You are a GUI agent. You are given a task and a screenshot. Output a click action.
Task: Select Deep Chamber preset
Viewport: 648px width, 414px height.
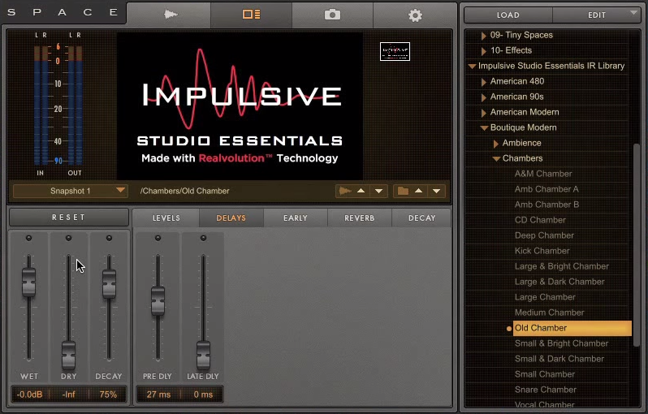(x=544, y=235)
